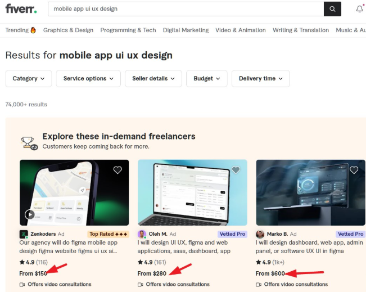This screenshot has width=366, height=292.
Task: Open the Trending menu item
Action: [21, 30]
